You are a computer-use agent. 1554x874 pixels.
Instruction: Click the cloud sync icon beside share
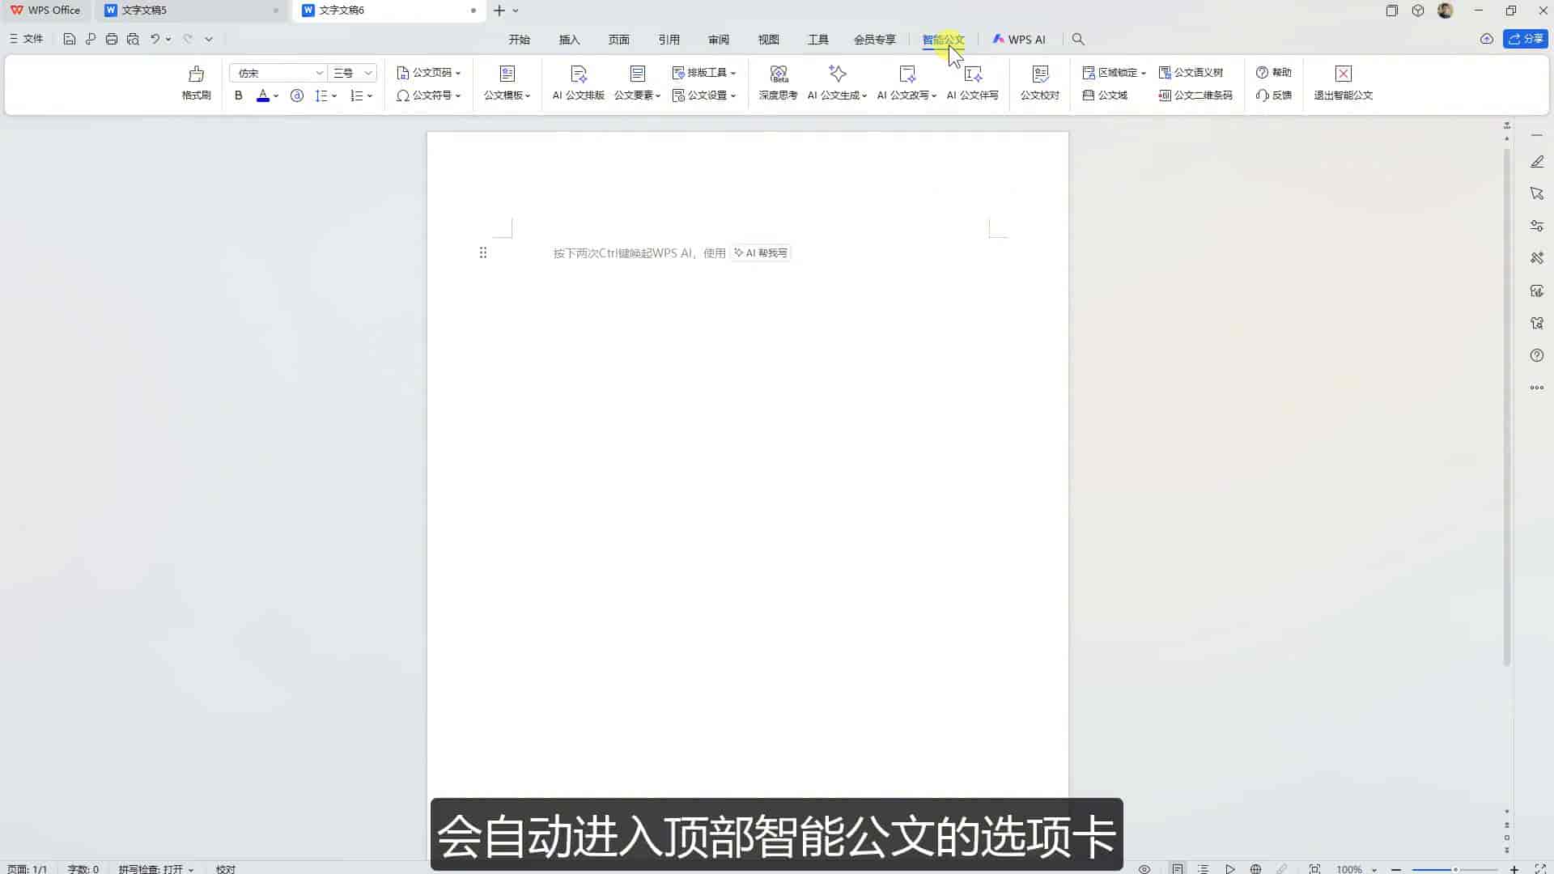tap(1487, 39)
